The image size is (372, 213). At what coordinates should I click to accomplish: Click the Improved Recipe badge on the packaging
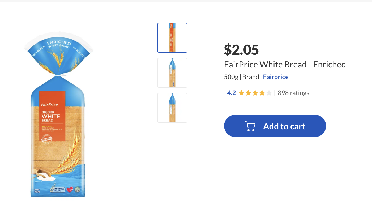point(58,190)
